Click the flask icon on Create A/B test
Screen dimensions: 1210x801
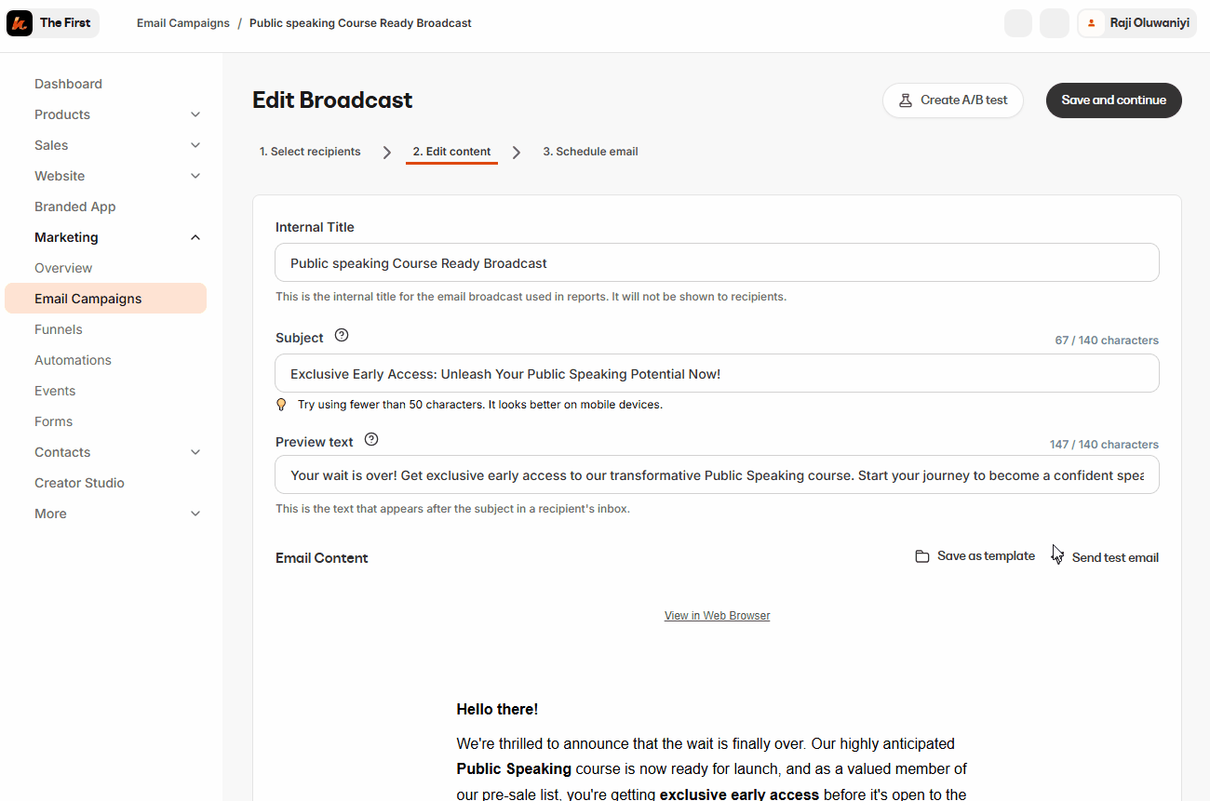905,100
